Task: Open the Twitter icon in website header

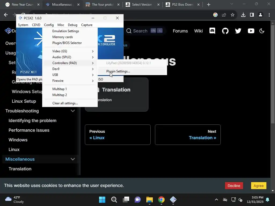Action: tap(238, 31)
